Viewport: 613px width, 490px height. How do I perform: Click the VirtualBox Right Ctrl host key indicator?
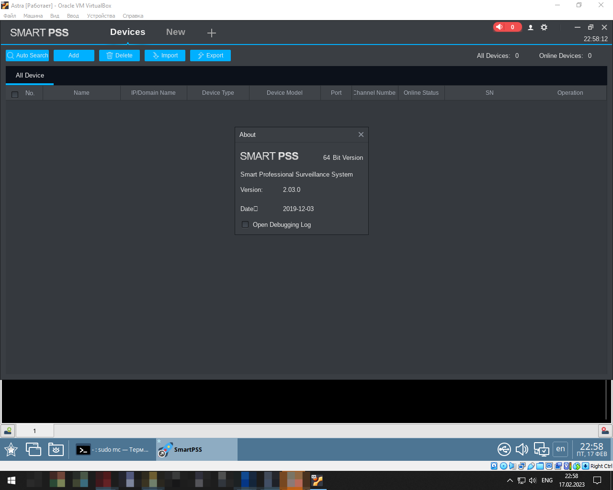(x=601, y=466)
